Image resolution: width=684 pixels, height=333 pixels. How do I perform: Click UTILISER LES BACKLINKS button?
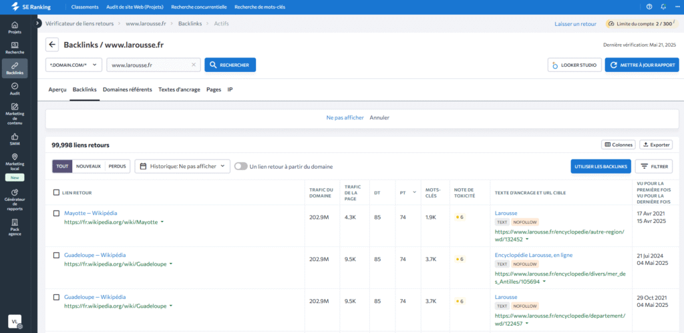click(601, 166)
